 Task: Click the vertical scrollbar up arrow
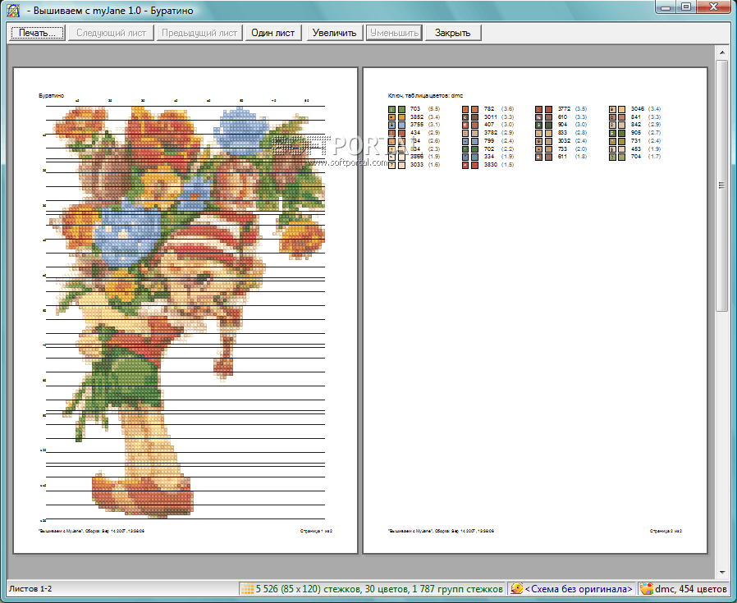click(722, 52)
